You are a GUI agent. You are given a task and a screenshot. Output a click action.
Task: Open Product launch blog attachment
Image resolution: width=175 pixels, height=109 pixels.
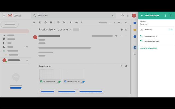point(74,76)
